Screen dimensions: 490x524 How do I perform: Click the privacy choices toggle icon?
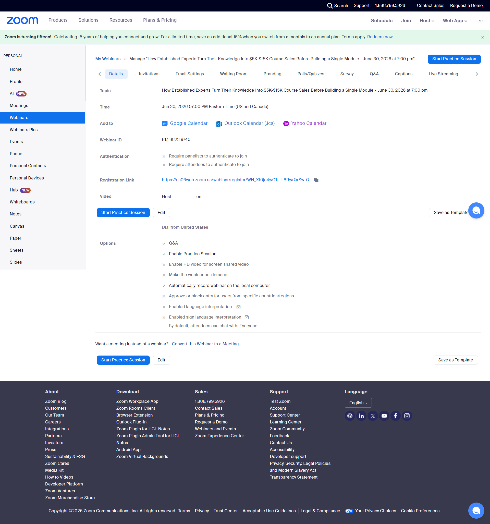pos(349,511)
